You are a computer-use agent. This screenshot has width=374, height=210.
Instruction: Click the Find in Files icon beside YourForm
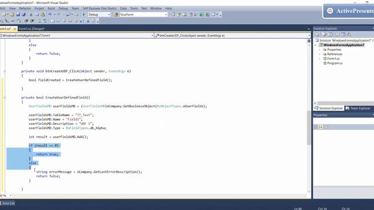[116, 15]
